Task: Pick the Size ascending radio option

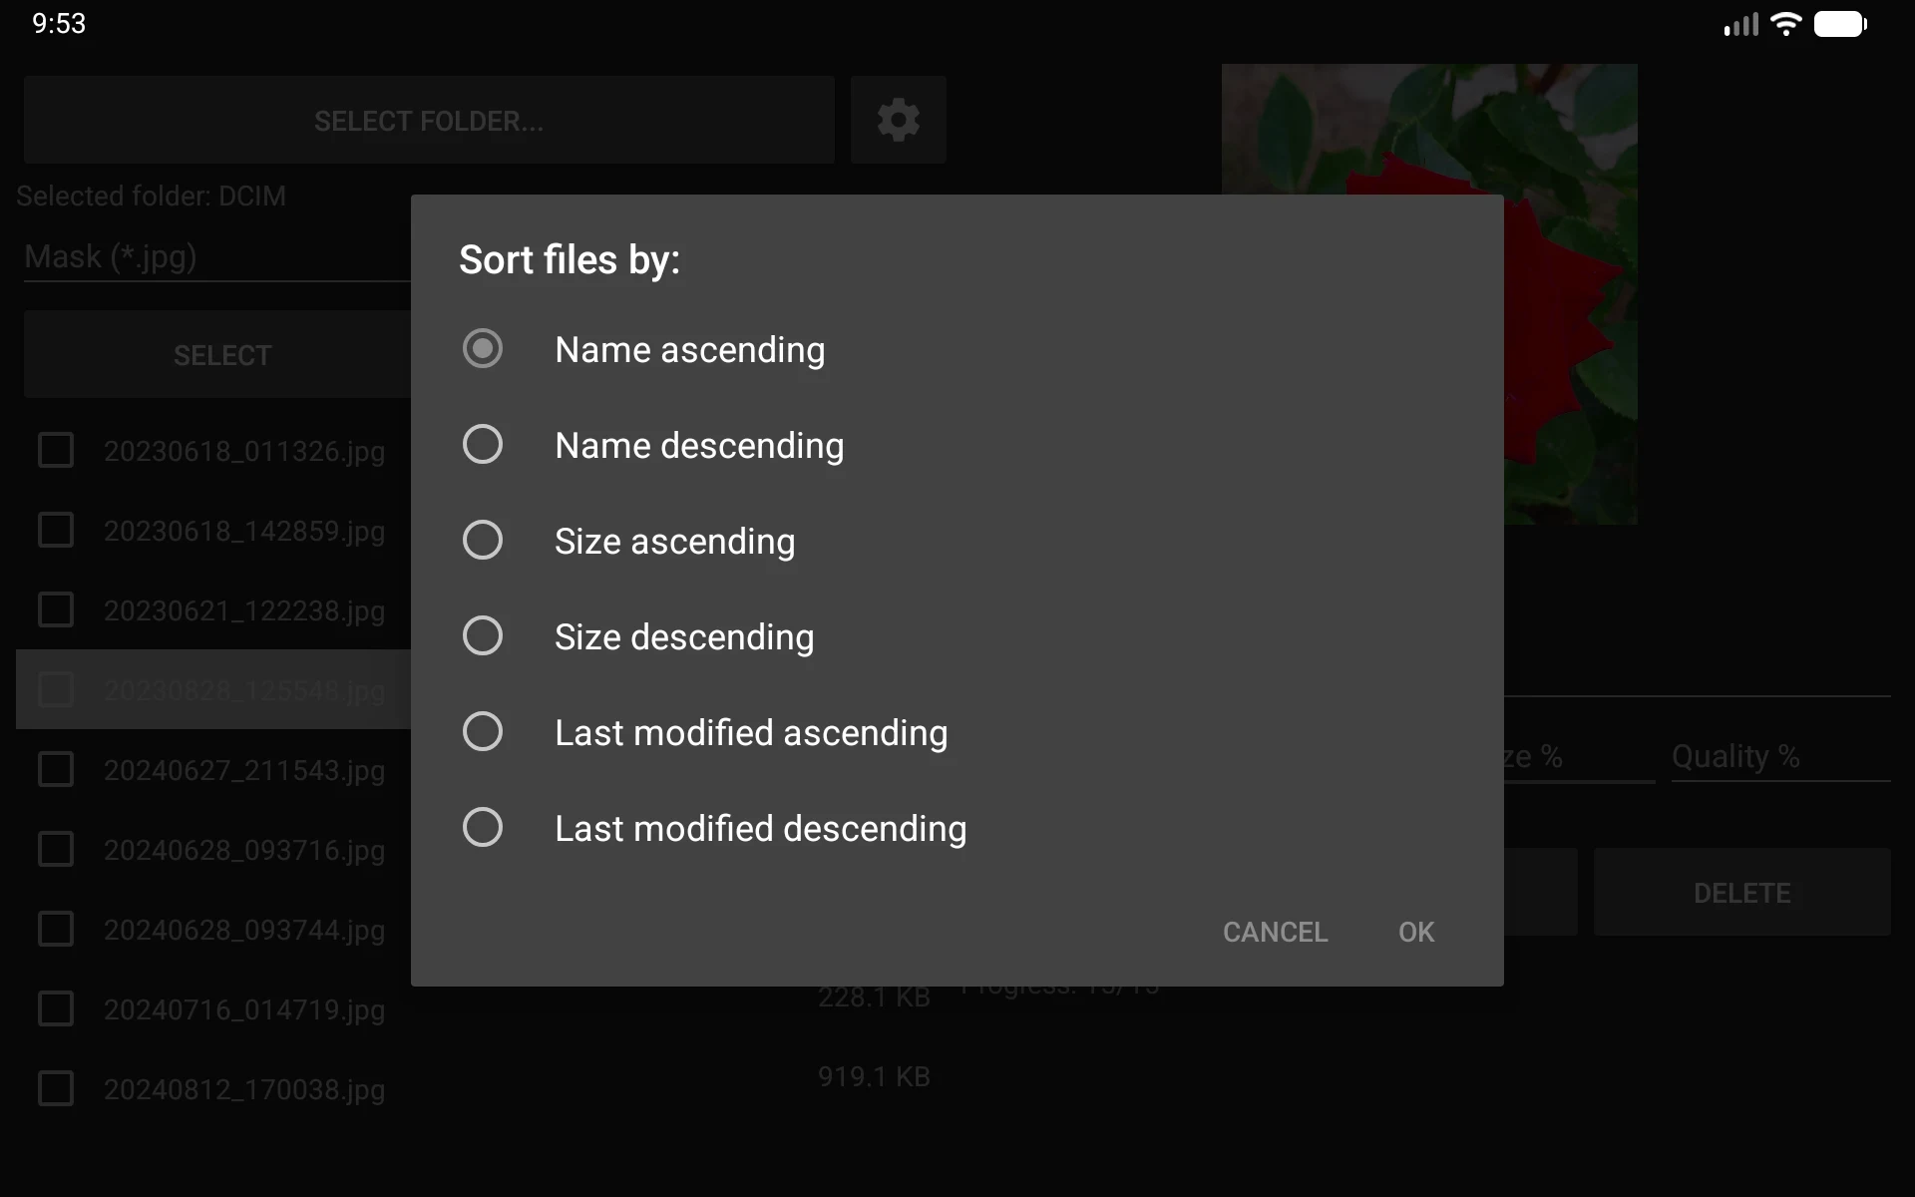Action: click(483, 541)
